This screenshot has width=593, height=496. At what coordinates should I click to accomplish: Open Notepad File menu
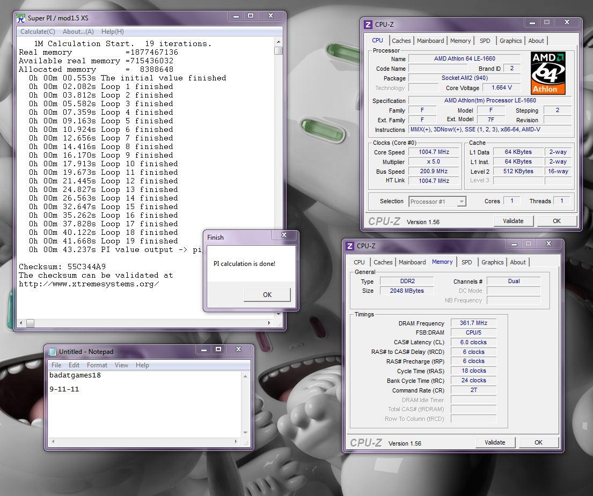(x=56, y=365)
